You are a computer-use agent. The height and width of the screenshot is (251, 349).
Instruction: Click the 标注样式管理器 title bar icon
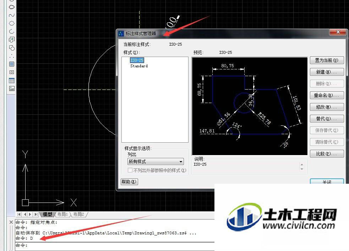click(121, 34)
